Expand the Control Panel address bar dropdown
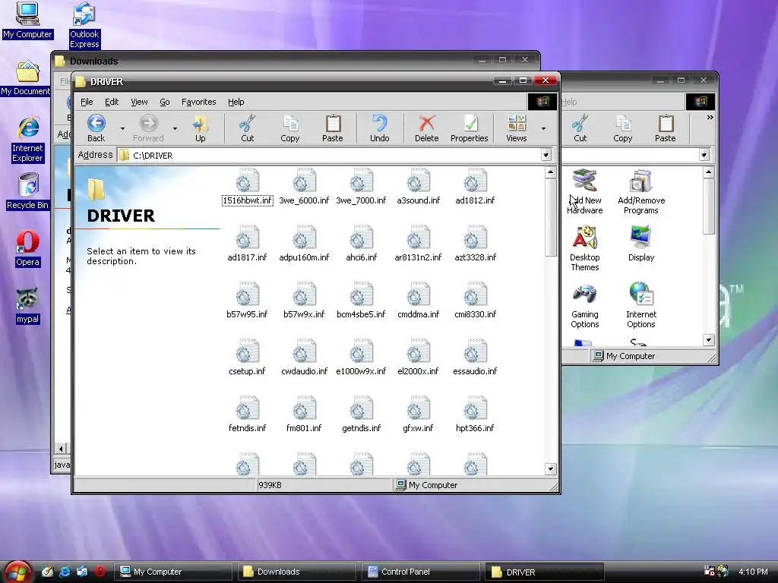Screen dimensions: 778x583 click(704, 155)
